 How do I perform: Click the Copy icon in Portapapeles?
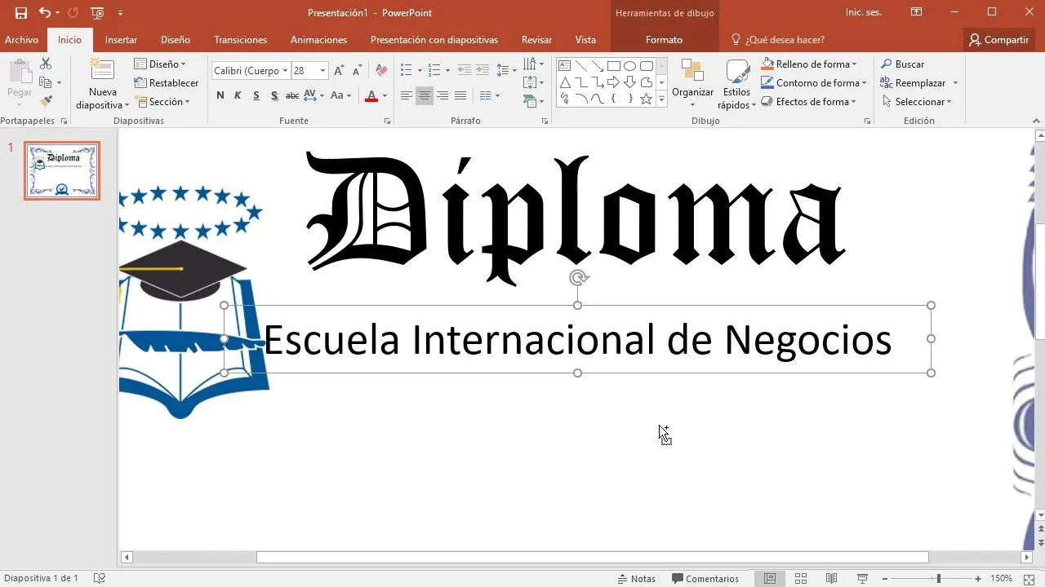(46, 82)
